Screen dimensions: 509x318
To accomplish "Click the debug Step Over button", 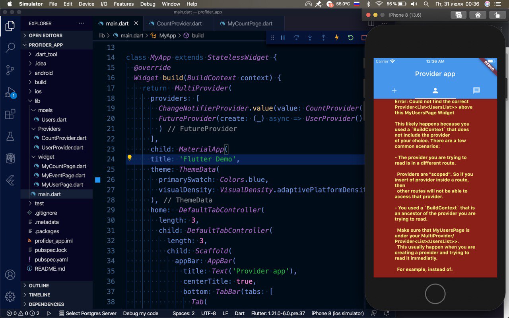I will 297,37.
